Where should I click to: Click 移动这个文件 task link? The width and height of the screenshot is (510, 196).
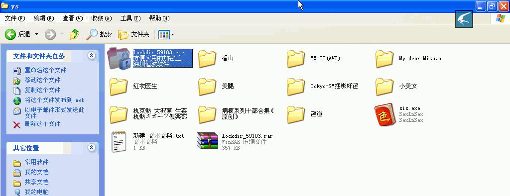[x=42, y=80]
